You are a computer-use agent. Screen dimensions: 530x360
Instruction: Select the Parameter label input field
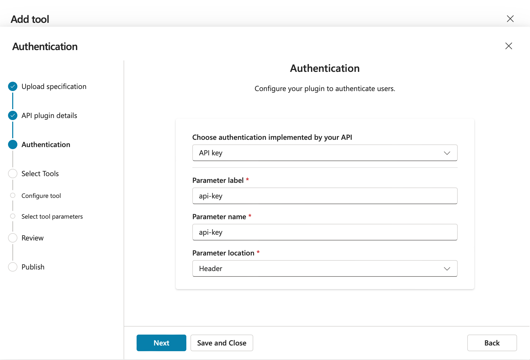[x=324, y=196]
